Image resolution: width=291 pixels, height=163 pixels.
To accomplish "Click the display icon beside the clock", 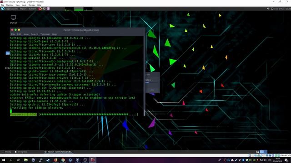I will [x=272, y=9].
